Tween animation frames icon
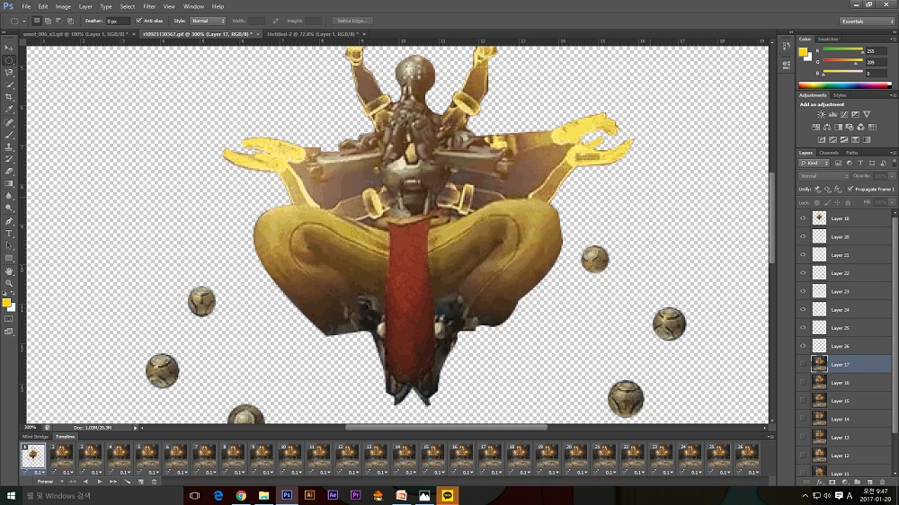The image size is (899, 505). (x=127, y=482)
